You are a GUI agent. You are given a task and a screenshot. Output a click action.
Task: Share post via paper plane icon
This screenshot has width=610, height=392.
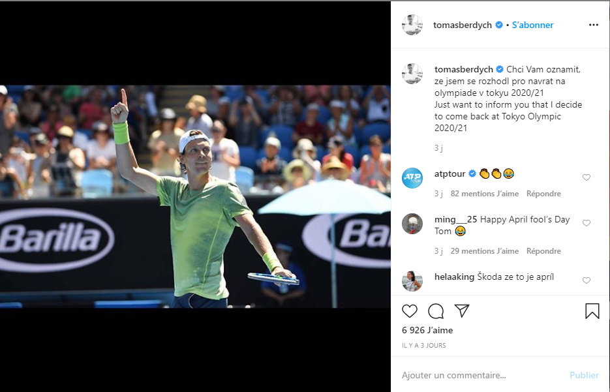point(462,310)
